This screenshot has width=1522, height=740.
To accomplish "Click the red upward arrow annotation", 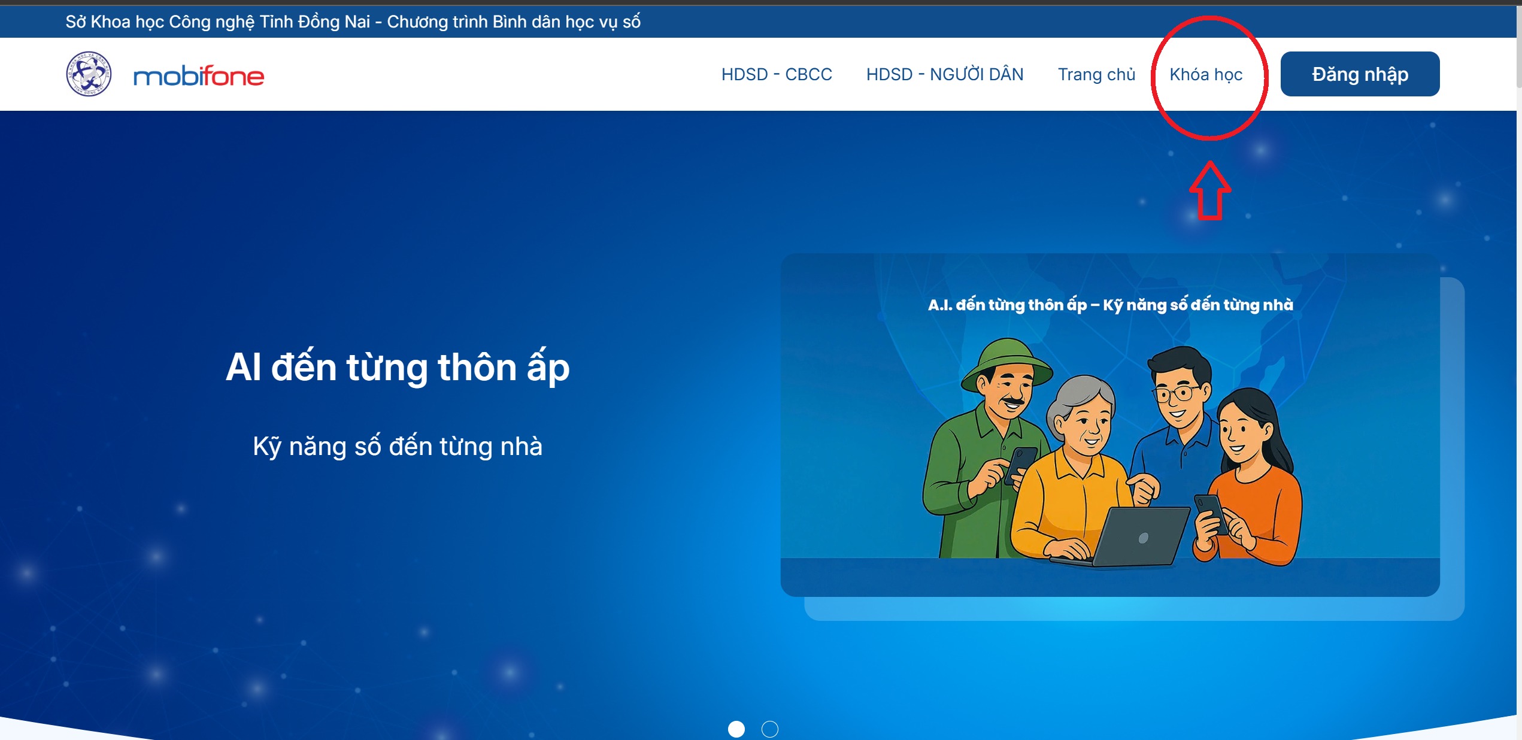I will click(x=1209, y=190).
